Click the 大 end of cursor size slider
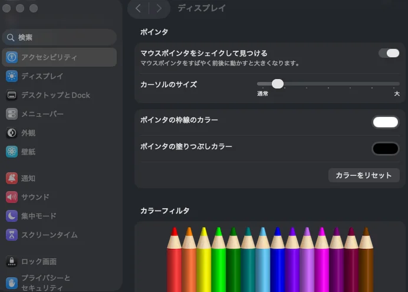 tap(397, 93)
